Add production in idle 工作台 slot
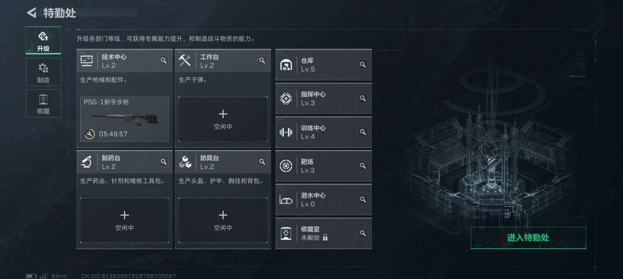 tap(223, 119)
